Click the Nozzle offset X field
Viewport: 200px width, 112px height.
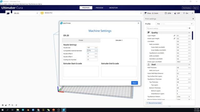point(92,54)
